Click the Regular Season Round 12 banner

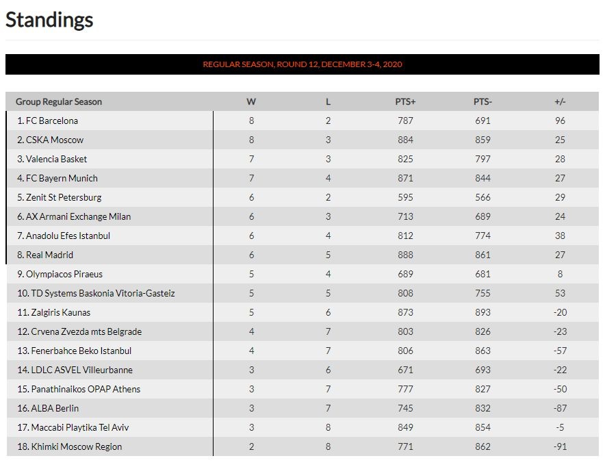(302, 64)
